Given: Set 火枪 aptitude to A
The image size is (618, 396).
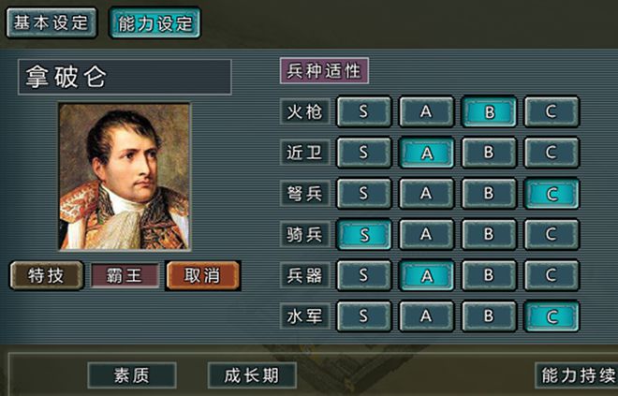Looking at the screenshot, I should [x=426, y=112].
